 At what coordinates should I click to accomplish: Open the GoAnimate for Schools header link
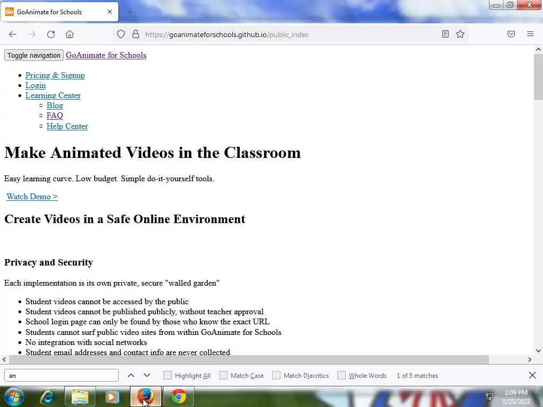(x=106, y=55)
